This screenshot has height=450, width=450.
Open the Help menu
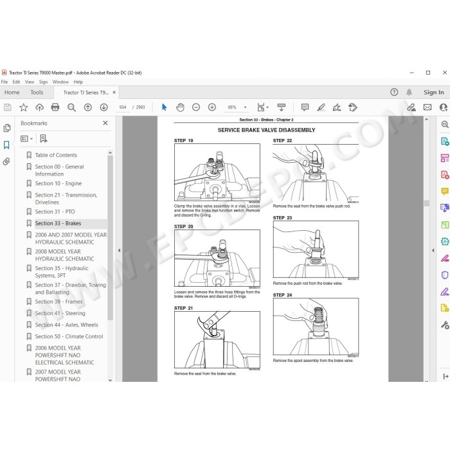[x=78, y=82]
